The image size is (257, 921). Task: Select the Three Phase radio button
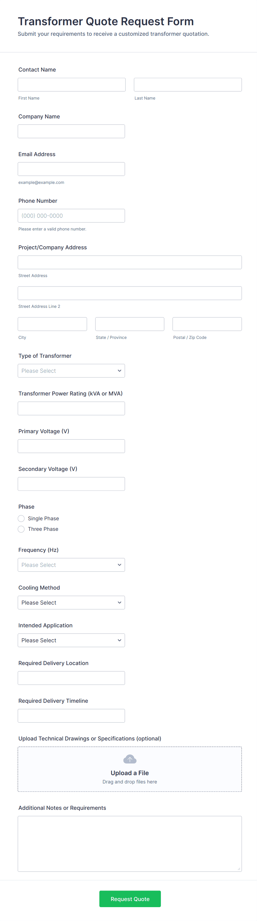[21, 529]
